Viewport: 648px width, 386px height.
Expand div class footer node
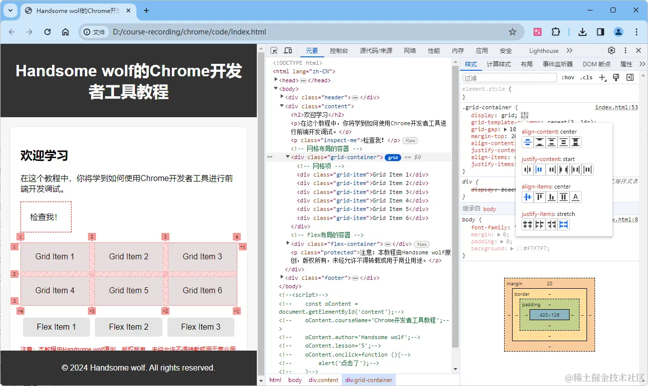(282, 277)
